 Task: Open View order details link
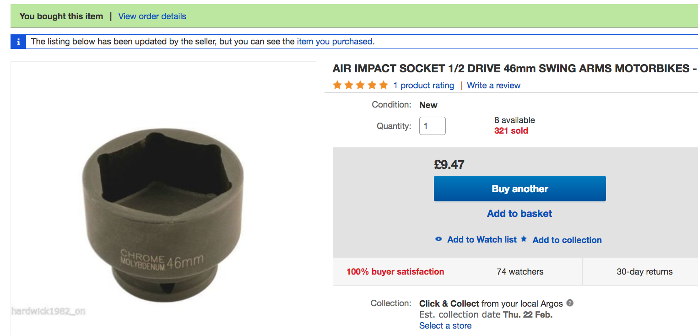point(152,16)
